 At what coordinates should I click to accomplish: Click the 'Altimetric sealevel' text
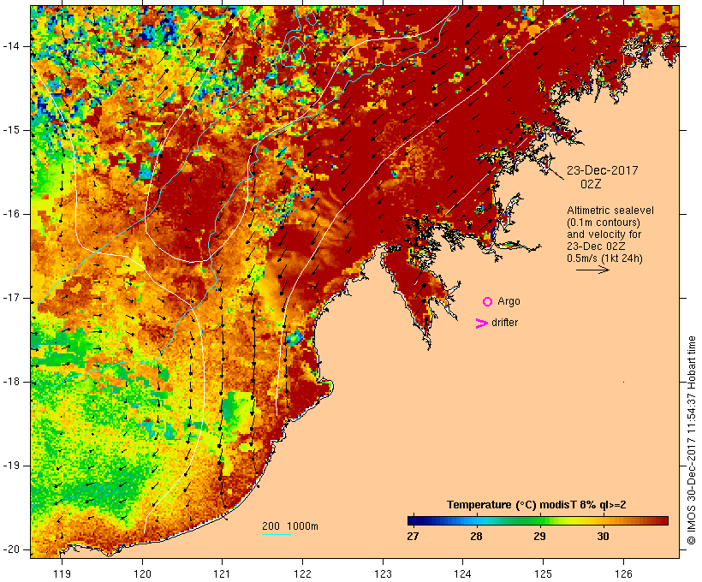(610, 211)
